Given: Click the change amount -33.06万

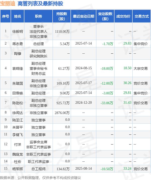Looking at the screenshot, I should click(x=107, y=103).
